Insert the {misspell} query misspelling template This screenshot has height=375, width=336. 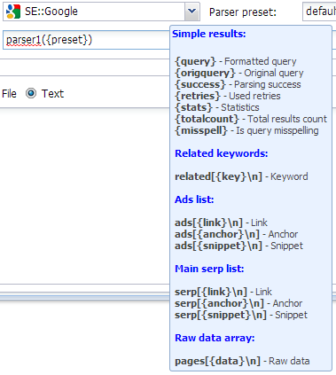246,130
